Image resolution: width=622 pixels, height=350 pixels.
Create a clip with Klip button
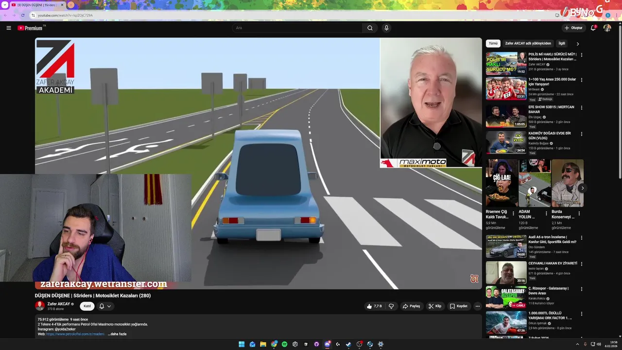(435, 306)
